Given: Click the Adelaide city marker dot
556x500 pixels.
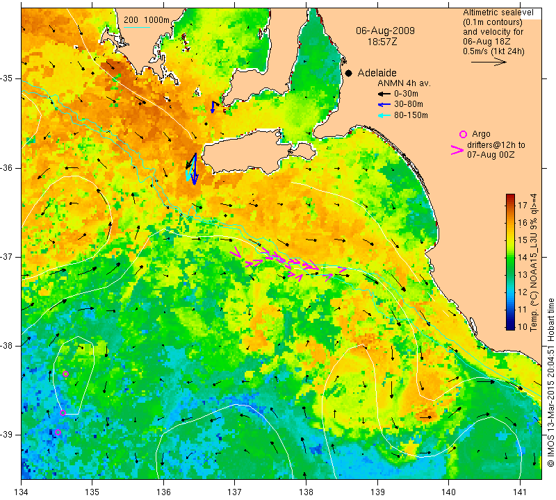Looking at the screenshot, I should [x=349, y=73].
